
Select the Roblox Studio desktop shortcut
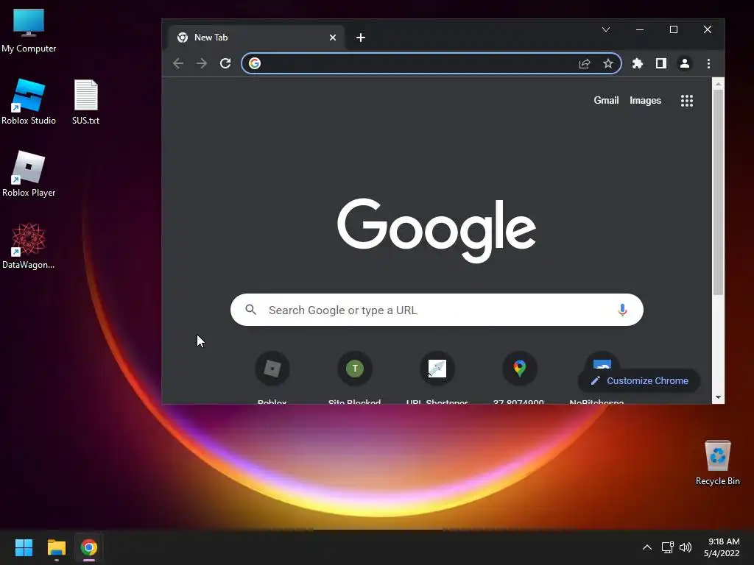(29, 102)
